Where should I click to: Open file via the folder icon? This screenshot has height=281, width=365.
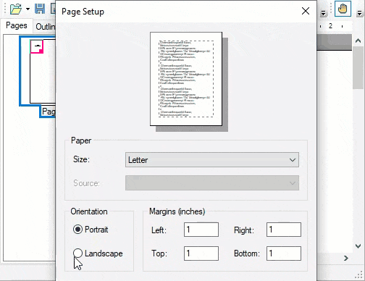click(16, 9)
